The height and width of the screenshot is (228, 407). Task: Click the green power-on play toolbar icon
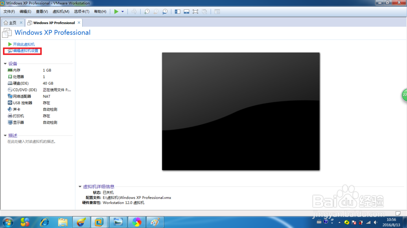point(116,11)
